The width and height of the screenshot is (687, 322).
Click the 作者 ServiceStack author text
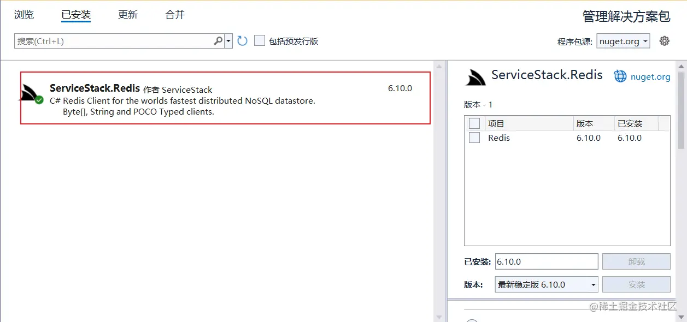point(178,90)
